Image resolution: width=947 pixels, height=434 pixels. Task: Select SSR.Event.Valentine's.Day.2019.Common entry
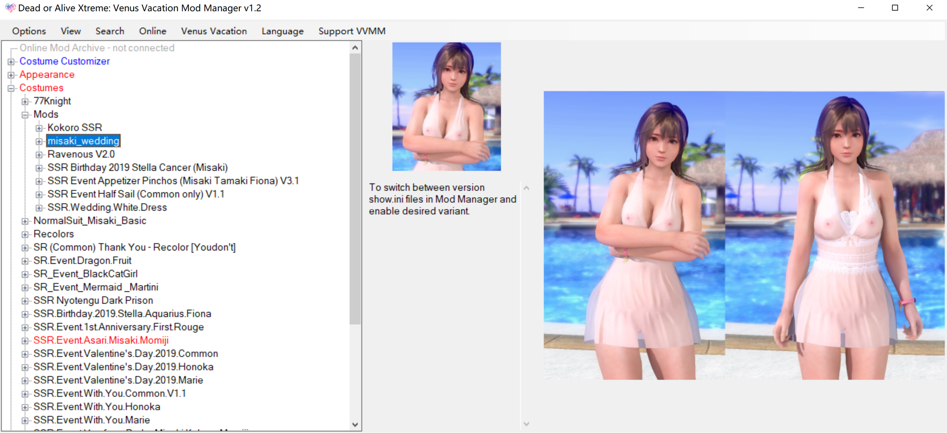pos(126,354)
